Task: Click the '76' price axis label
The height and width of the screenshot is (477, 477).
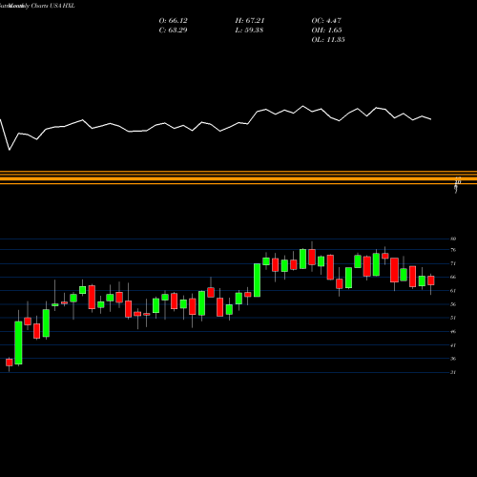Action: [x=453, y=250]
